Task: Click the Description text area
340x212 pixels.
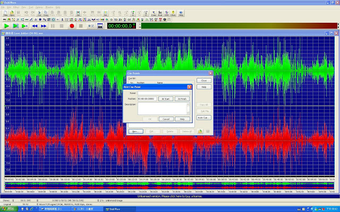Action: click(161, 108)
